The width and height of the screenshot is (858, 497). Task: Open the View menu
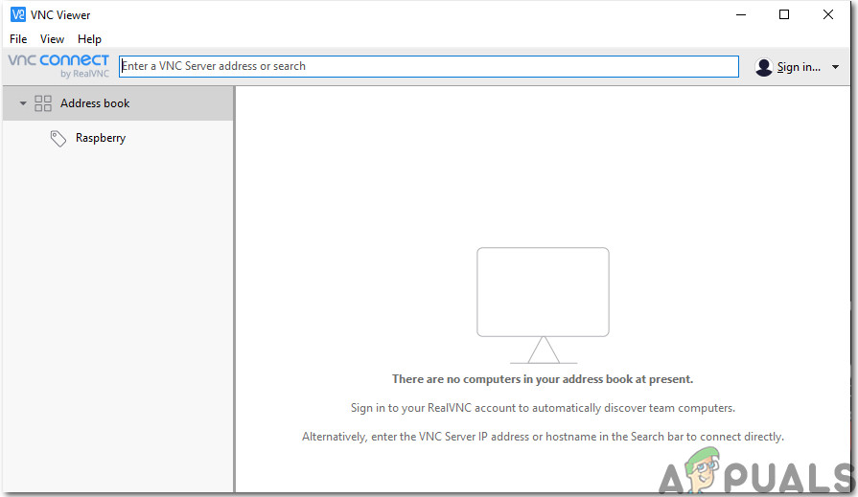pyautogui.click(x=52, y=39)
